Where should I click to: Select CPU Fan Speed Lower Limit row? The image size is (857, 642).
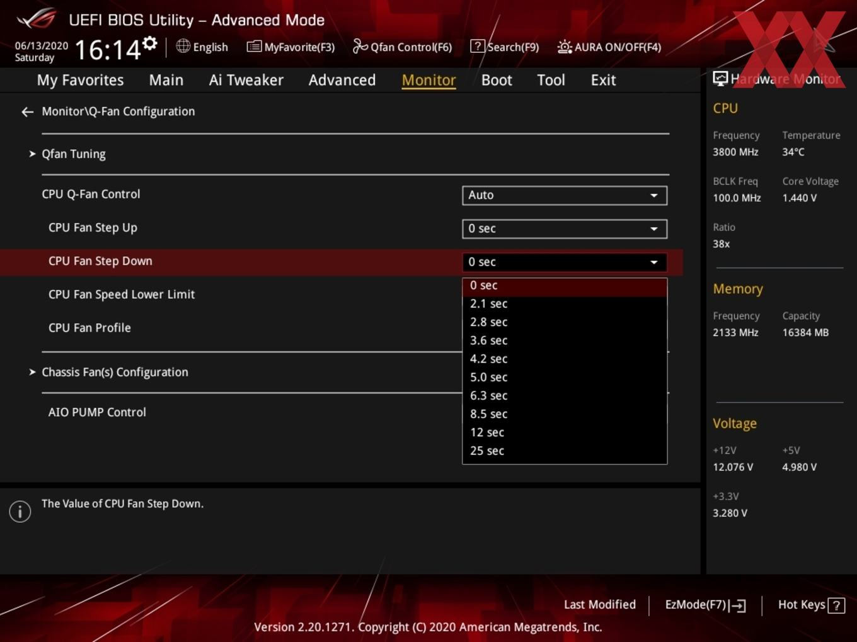pyautogui.click(x=122, y=295)
